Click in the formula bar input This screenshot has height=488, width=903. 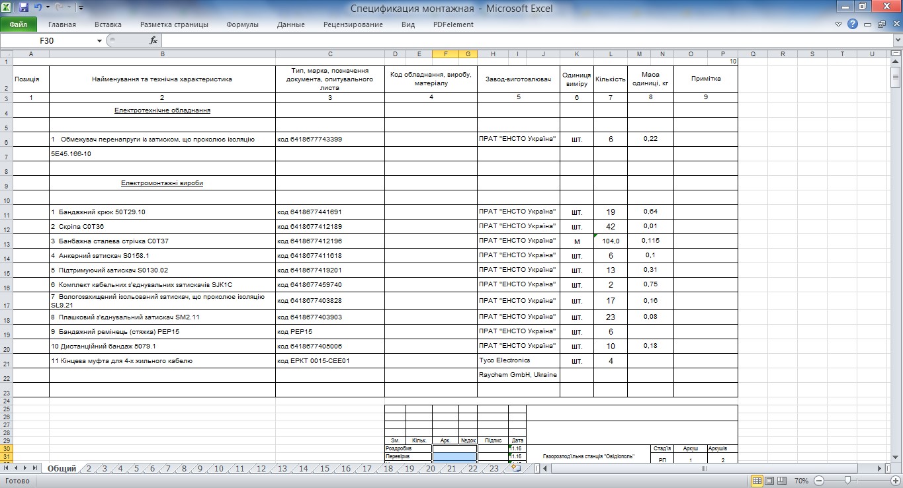526,40
